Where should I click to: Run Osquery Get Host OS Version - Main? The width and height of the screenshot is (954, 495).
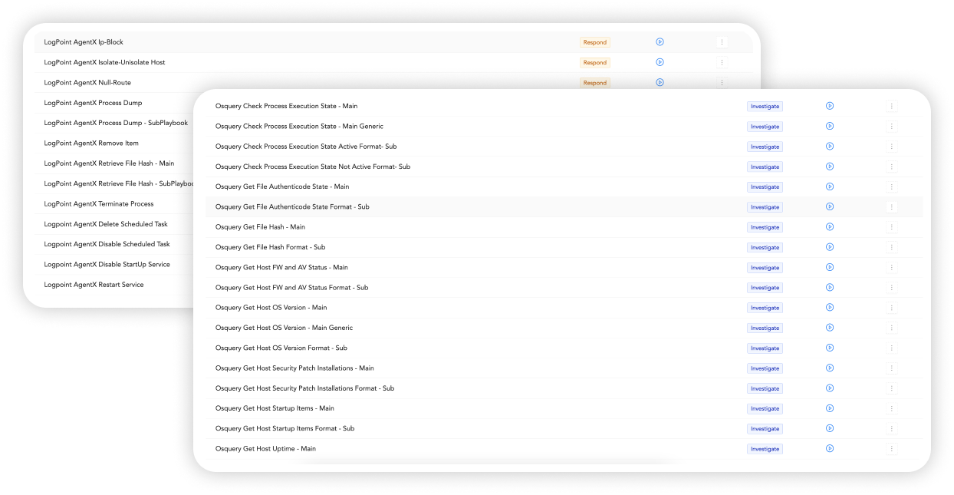click(x=830, y=308)
